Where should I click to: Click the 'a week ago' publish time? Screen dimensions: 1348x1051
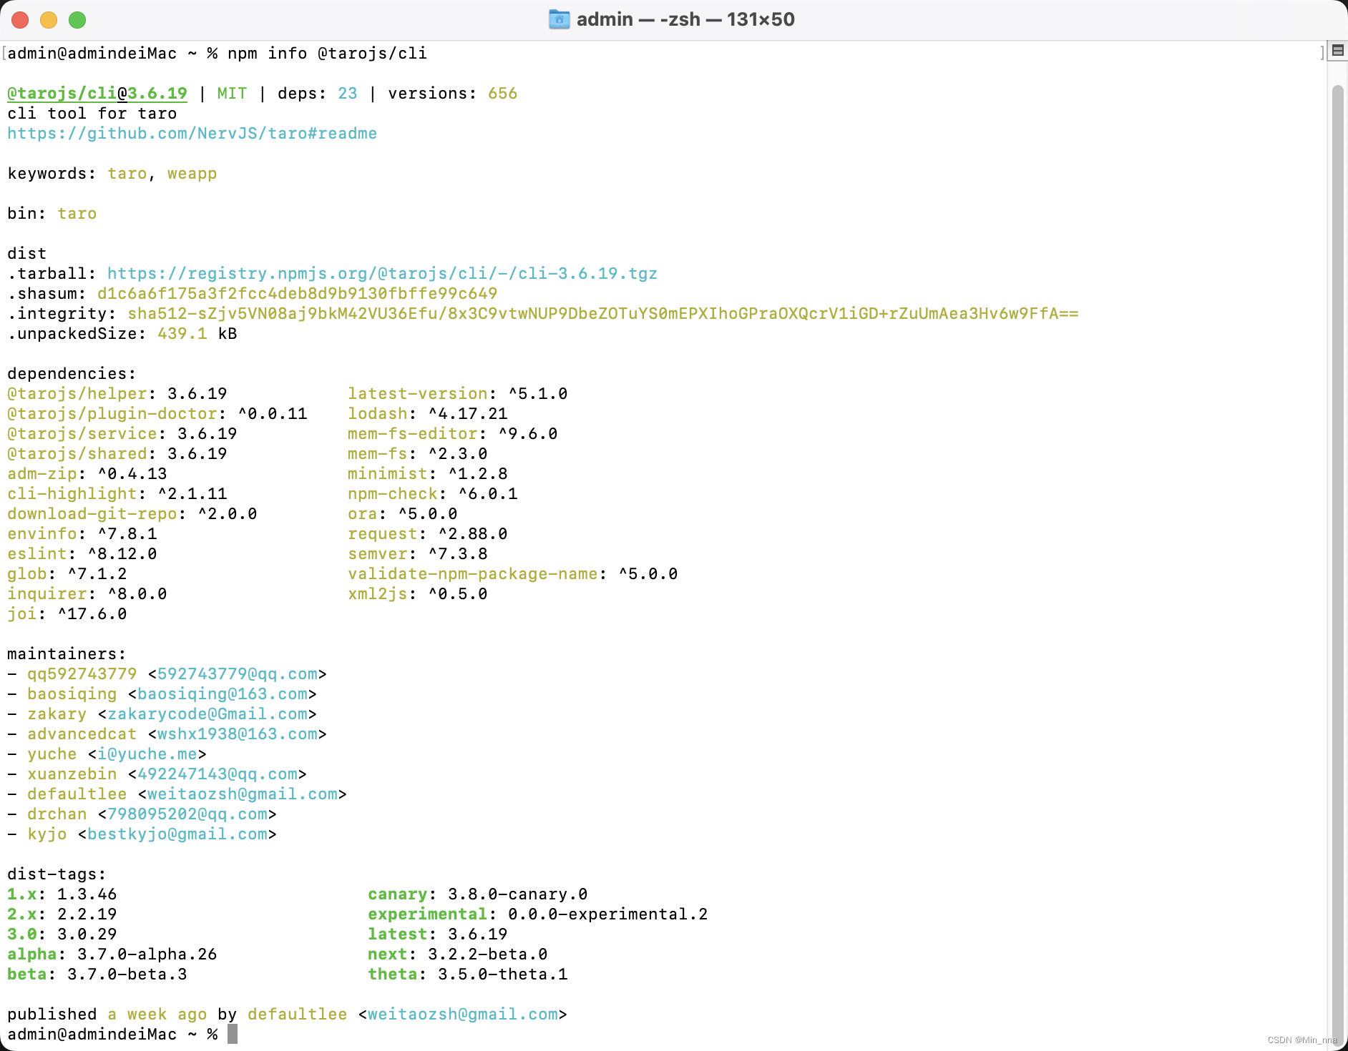(x=157, y=1015)
